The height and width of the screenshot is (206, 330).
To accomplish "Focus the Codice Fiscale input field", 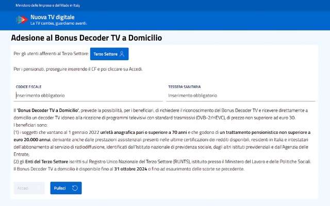I will (88, 95).
